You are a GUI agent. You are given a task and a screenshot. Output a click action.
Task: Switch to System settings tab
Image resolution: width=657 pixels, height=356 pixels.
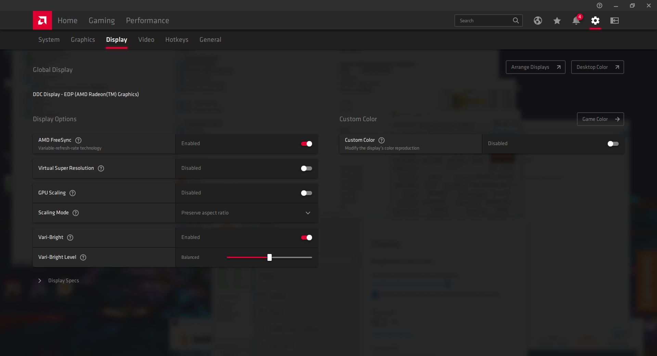click(49, 40)
